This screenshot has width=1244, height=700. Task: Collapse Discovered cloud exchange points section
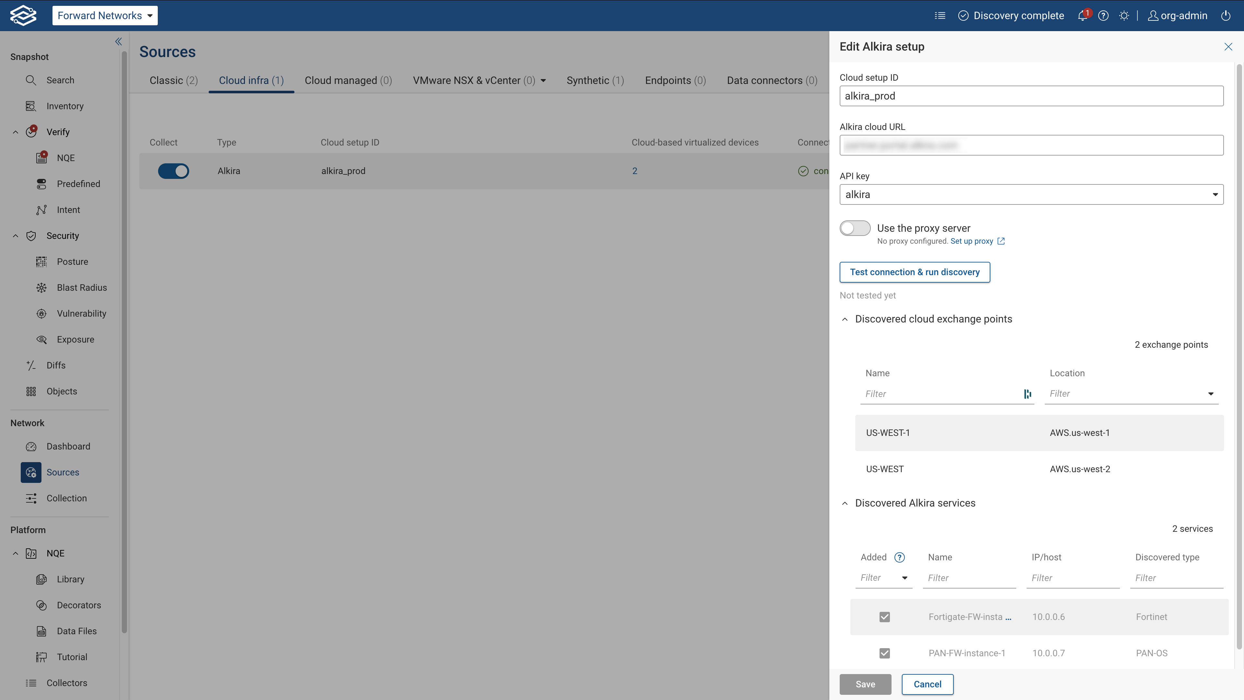click(845, 319)
